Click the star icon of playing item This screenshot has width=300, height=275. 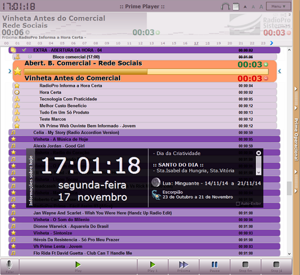click(x=17, y=71)
